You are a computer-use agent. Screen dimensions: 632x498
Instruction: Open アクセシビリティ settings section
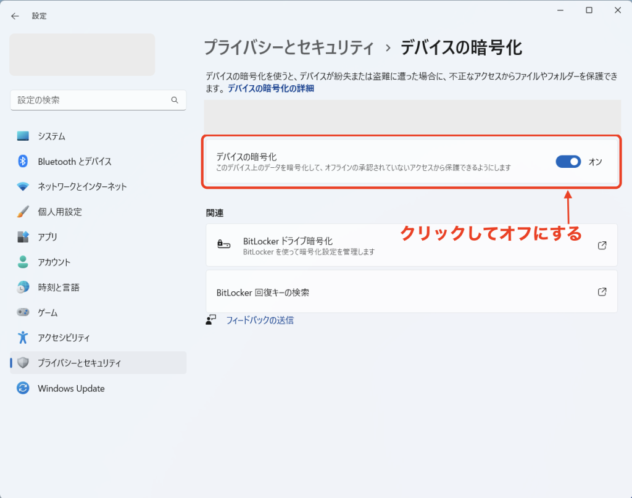(64, 338)
